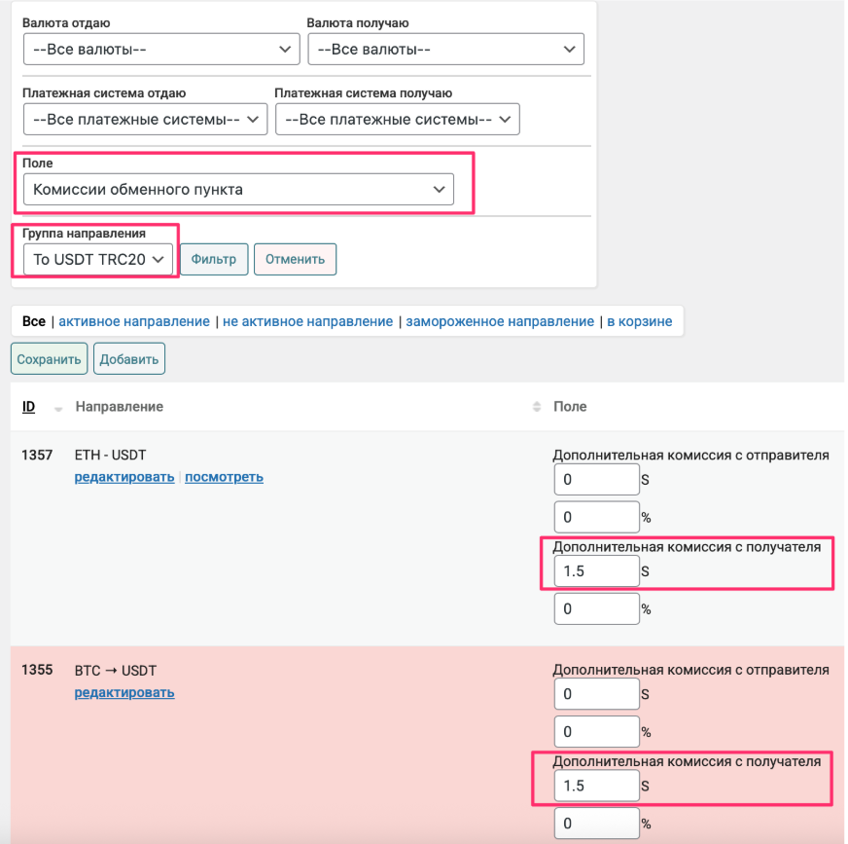Expand Платежная система отдаю dropdown
The width and height of the screenshot is (848, 844).
coord(145,119)
